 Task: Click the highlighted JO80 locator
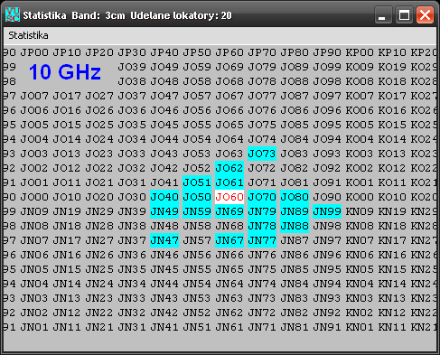point(295,197)
